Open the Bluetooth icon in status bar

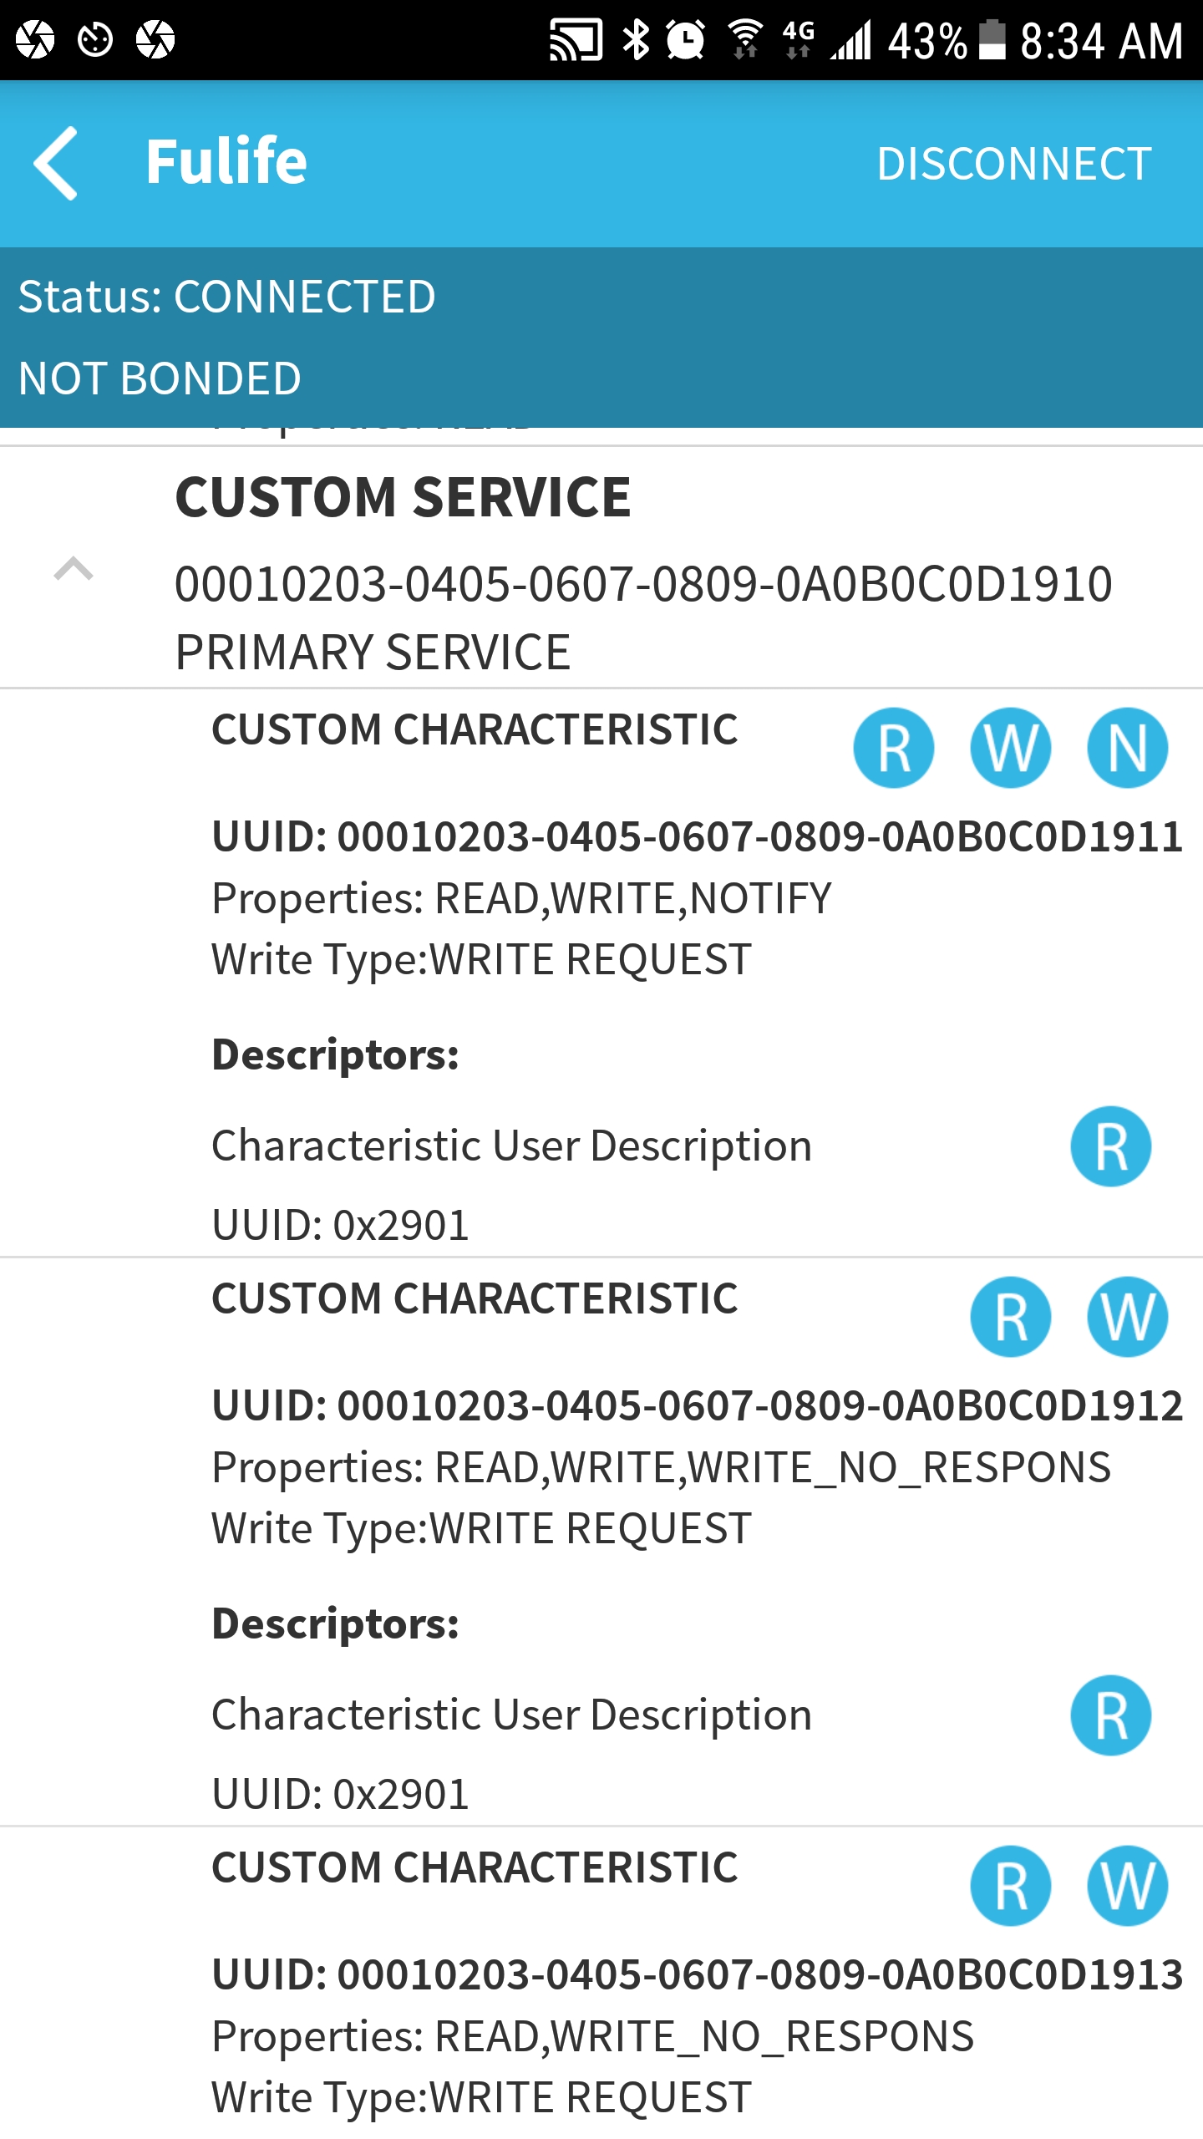click(x=636, y=39)
